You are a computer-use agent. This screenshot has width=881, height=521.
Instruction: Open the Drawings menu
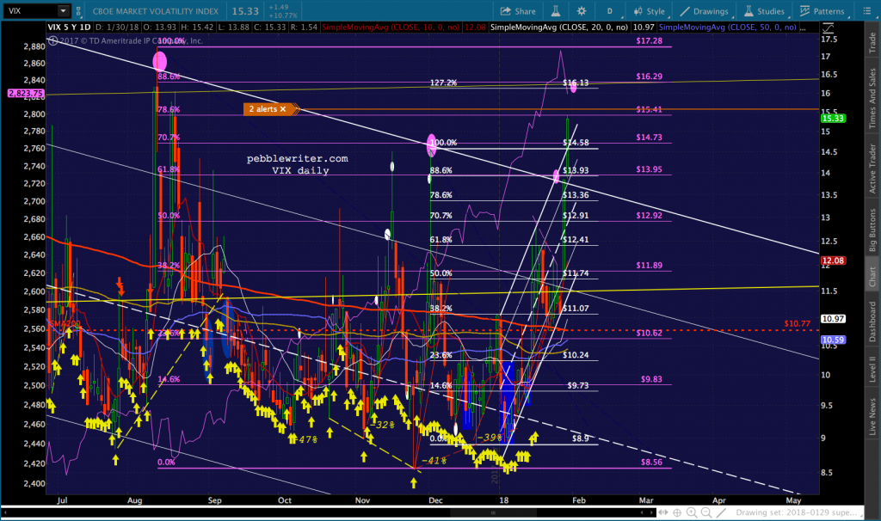click(x=704, y=11)
